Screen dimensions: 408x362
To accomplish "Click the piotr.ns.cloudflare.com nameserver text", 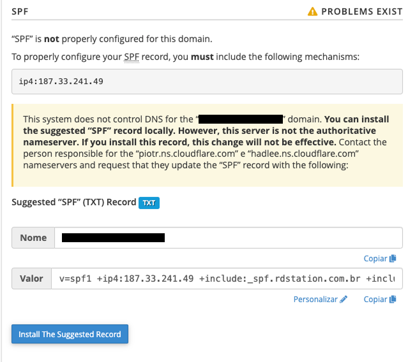I will (187, 154).
